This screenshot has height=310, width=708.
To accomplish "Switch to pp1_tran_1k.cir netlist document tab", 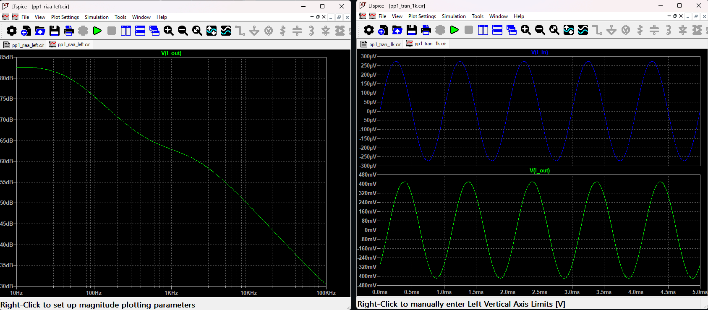I will 381,44.
